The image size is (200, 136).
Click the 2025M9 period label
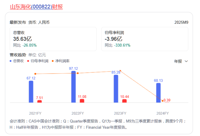point(181,22)
